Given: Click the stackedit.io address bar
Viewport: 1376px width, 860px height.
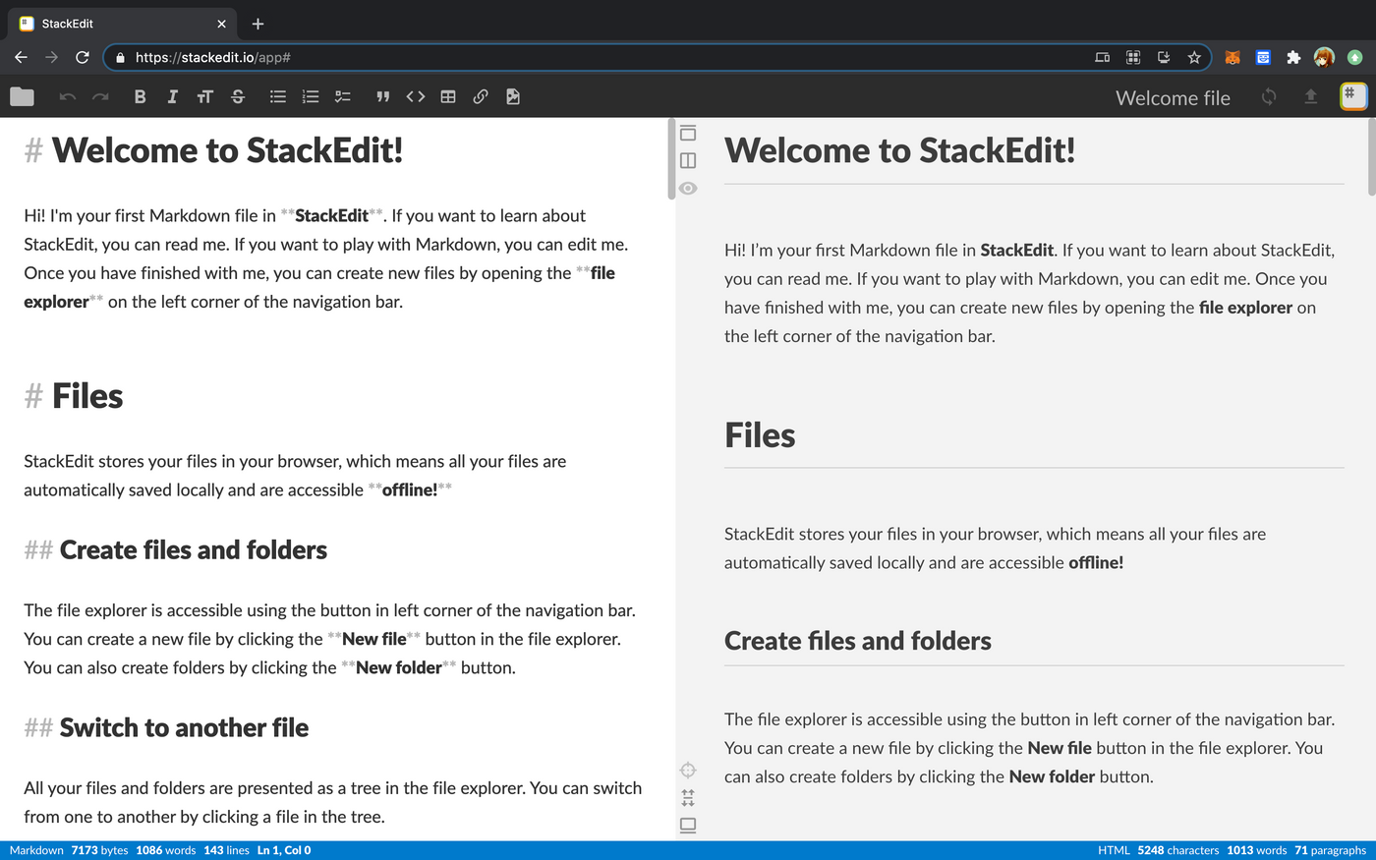Looking at the screenshot, I should (657, 57).
